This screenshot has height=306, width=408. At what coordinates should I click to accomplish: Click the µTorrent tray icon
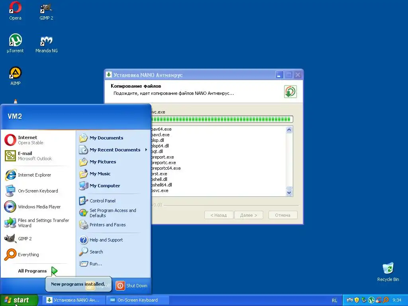pos(371,300)
